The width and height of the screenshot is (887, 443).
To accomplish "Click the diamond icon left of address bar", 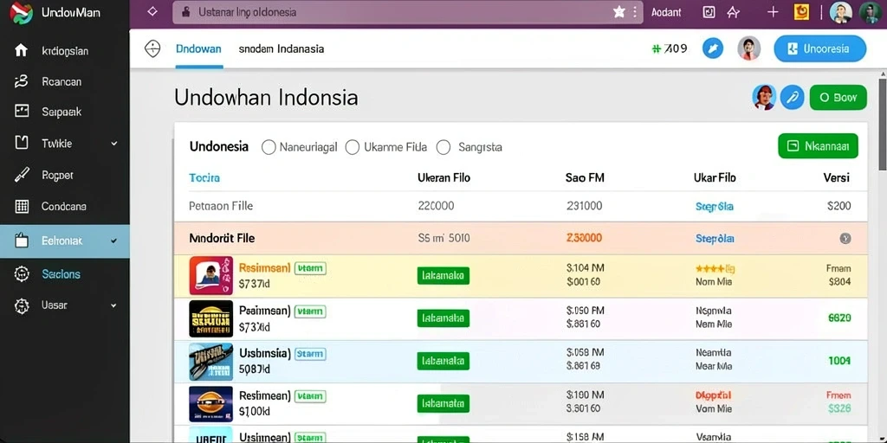I will [x=152, y=12].
